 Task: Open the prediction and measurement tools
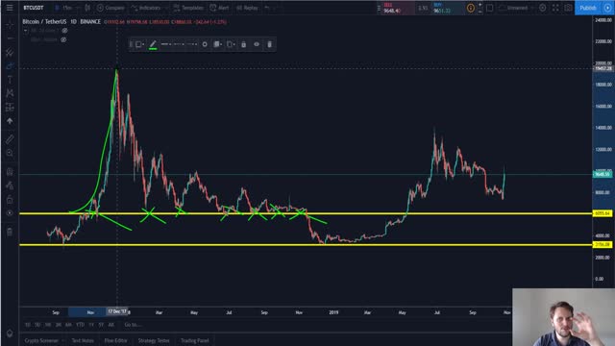(x=10, y=107)
